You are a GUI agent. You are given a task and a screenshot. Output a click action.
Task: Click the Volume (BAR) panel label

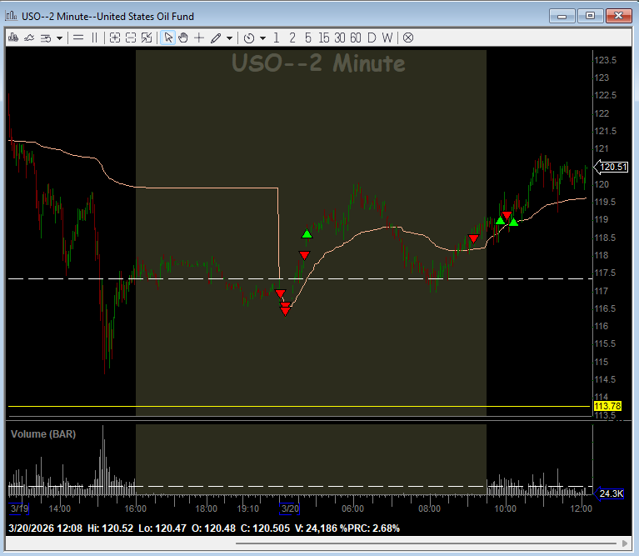(x=43, y=434)
